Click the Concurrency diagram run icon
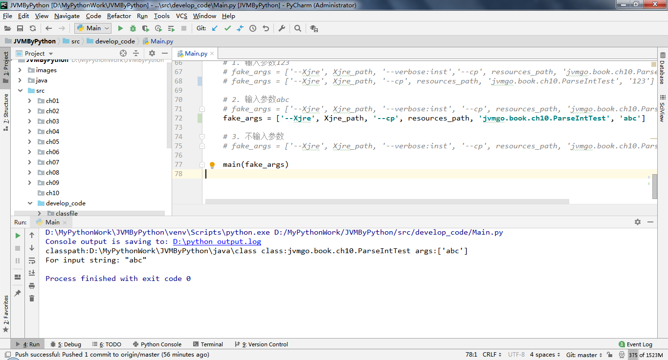668x360 pixels. point(171,28)
